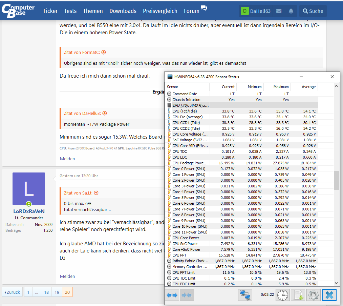Click LoRDxRaVeN's avatar image
The image size is (343, 306).
coord(29,189)
